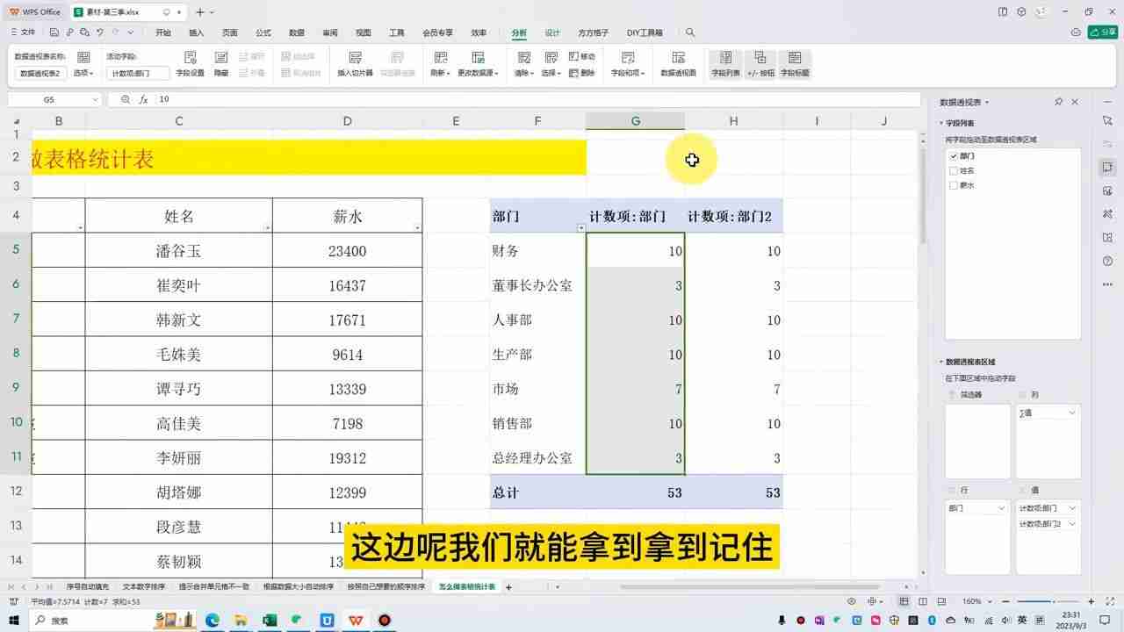Click the 字段设置 field settings icon
The width and height of the screenshot is (1124, 632).
coord(190,57)
